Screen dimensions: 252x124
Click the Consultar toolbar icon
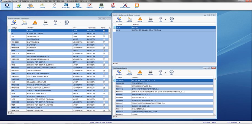pyautogui.click(x=66, y=6)
